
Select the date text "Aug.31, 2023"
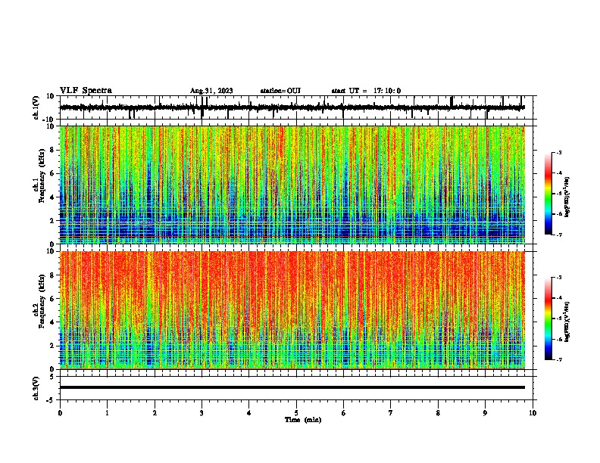pos(211,91)
